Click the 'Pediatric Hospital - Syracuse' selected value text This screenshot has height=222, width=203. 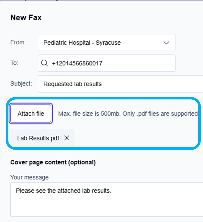pos(82,43)
